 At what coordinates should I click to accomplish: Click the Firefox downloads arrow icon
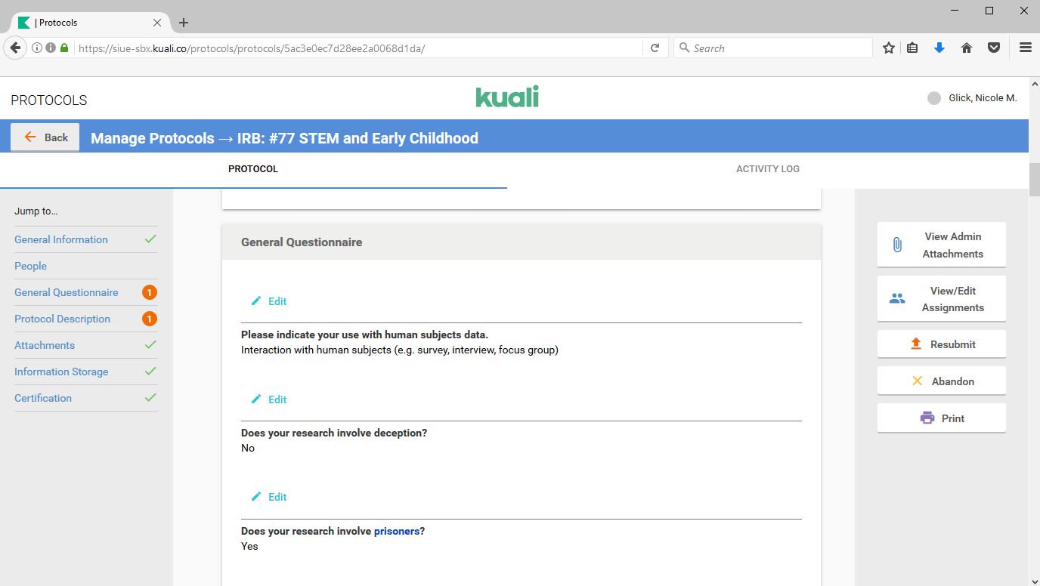[939, 48]
